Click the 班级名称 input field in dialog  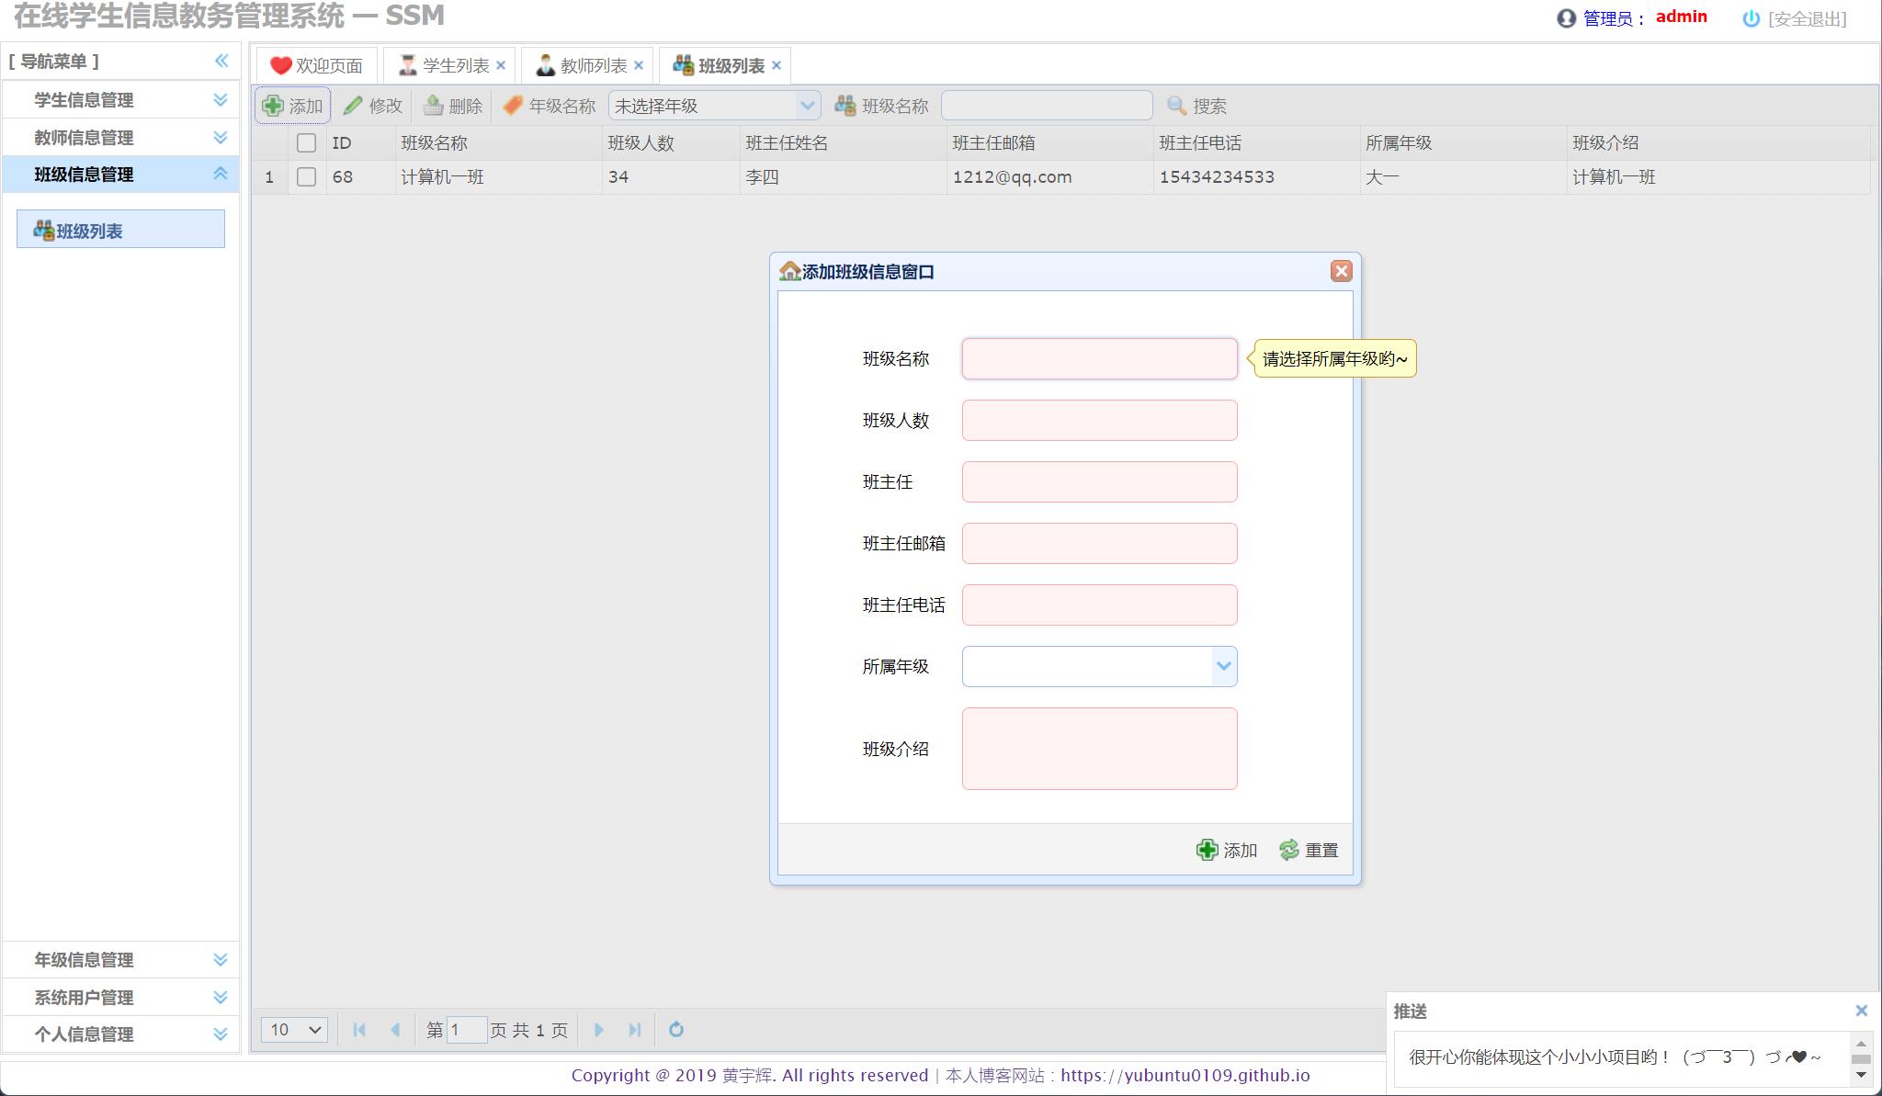point(1098,358)
